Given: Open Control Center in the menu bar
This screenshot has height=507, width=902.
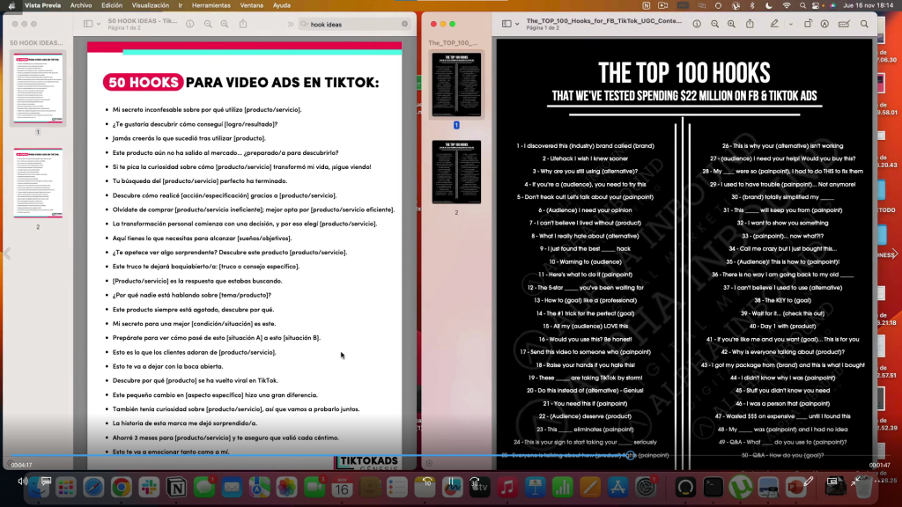Looking at the screenshot, I should pos(816,6).
